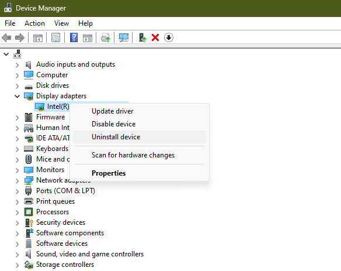
Task: Select the Software components label
Action: click(x=70, y=233)
